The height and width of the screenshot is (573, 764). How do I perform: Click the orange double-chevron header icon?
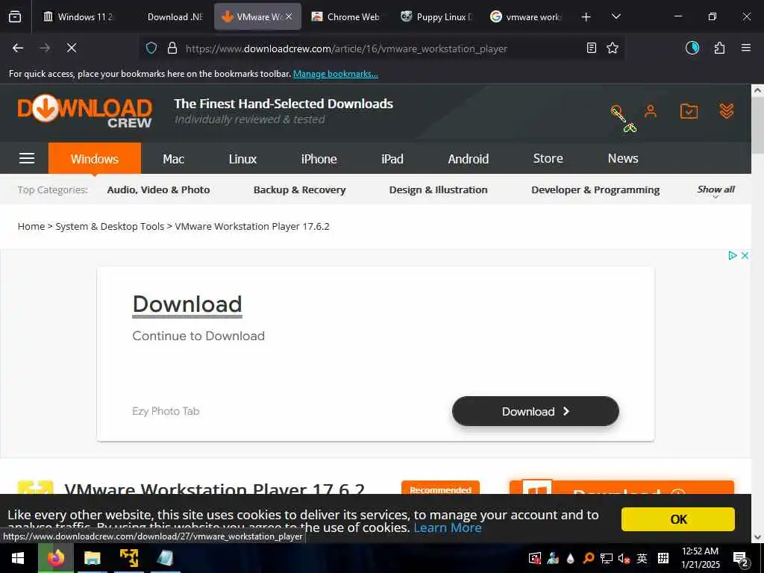tap(726, 111)
